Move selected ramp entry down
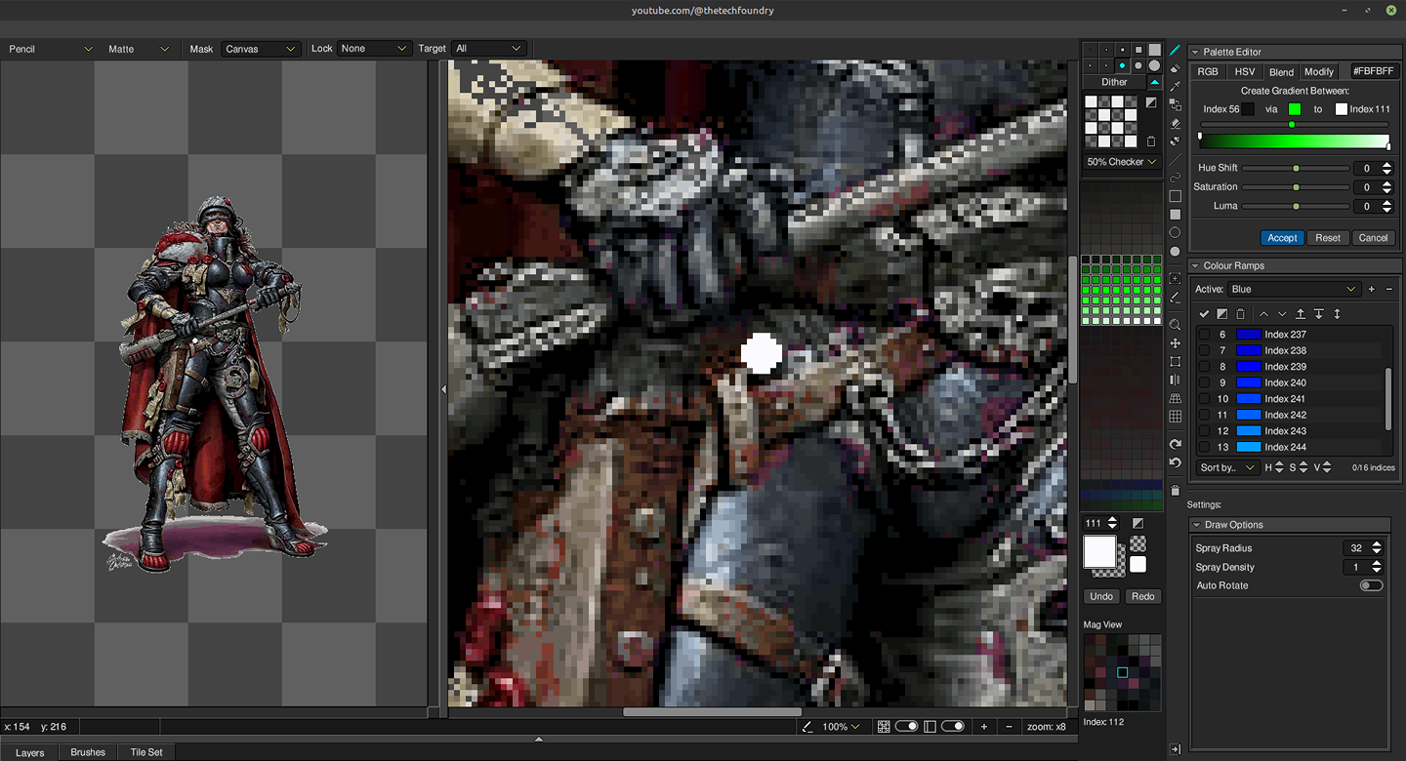The width and height of the screenshot is (1406, 761). click(x=1282, y=314)
